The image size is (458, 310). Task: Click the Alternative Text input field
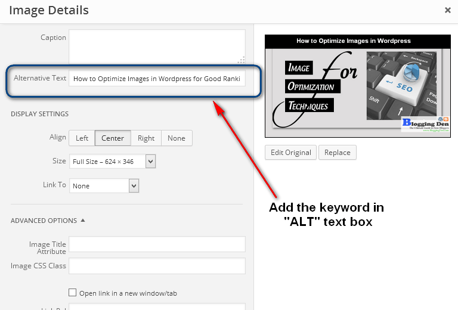pyautogui.click(x=157, y=79)
